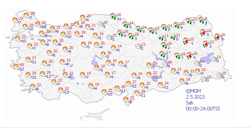The height and width of the screenshot is (128, 251).
Task: Click the red high temperature 9
Action: pos(206,18)
